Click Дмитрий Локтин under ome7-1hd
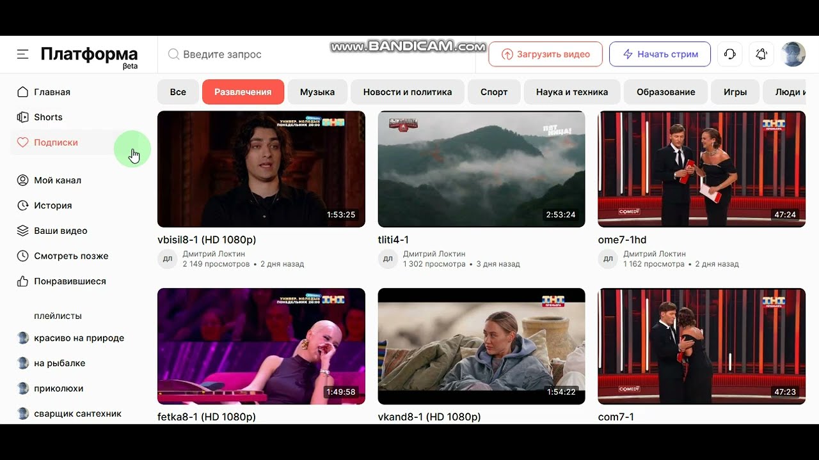 (654, 254)
